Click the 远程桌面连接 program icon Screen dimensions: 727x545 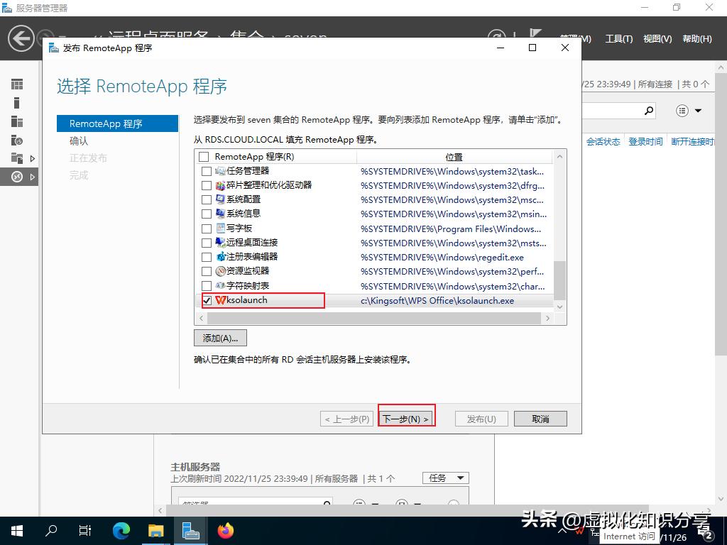[x=222, y=243]
